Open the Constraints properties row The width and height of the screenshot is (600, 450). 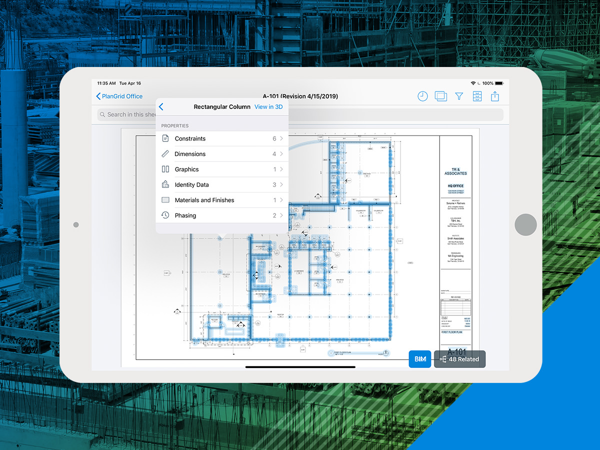[222, 138]
